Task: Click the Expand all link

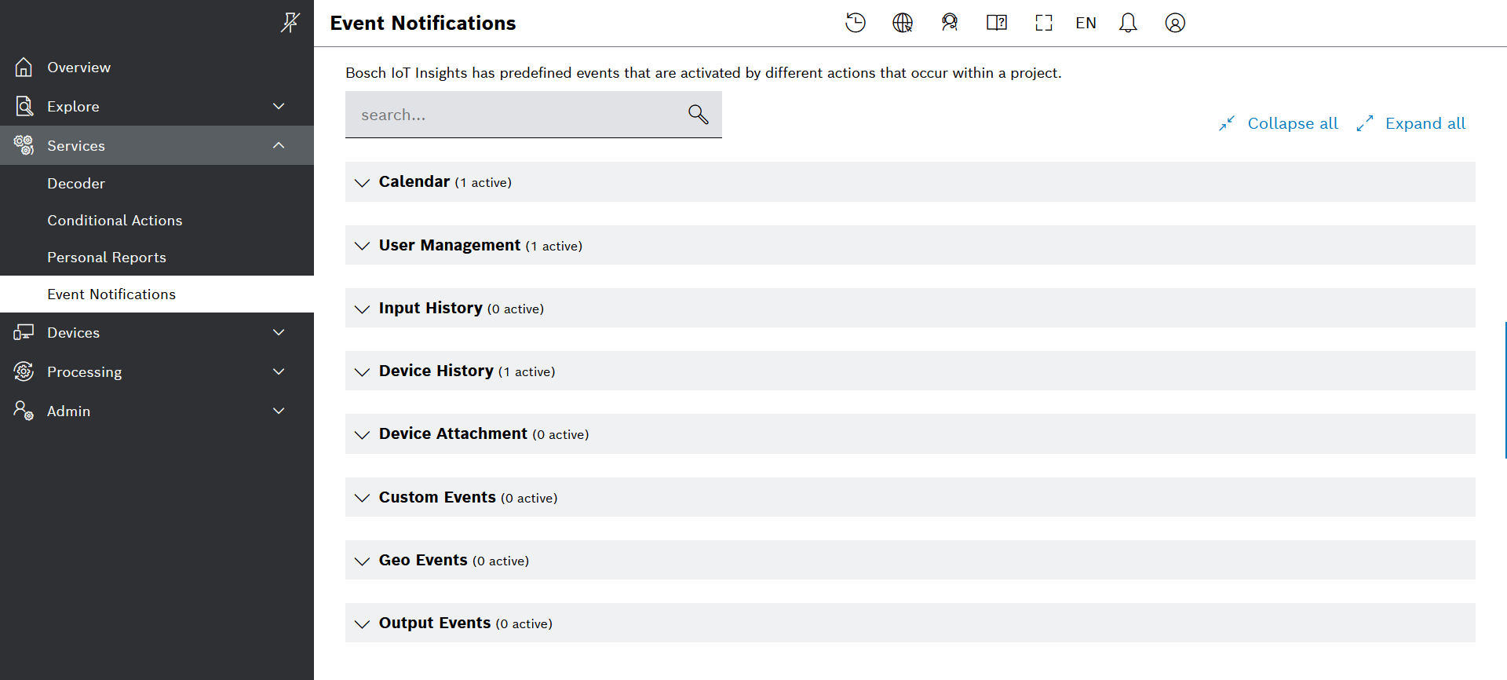Action: (1425, 123)
